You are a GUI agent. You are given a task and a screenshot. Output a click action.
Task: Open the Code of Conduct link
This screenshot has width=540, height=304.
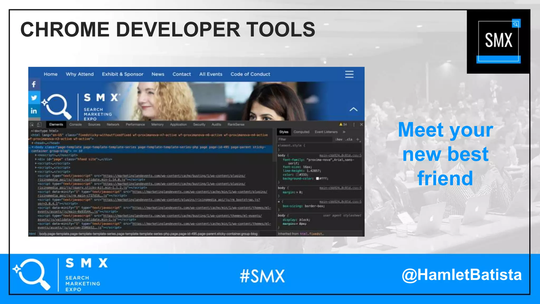(x=250, y=74)
